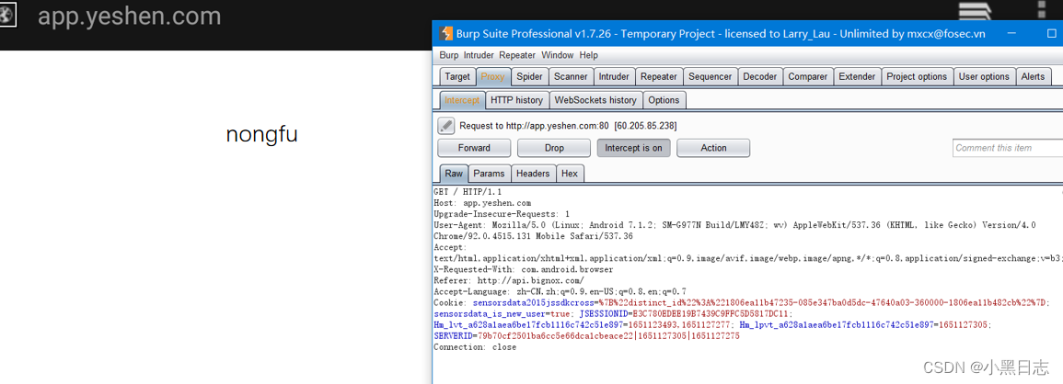Open the Window menu
Image resolution: width=1063 pixels, height=384 pixels.
pos(557,55)
